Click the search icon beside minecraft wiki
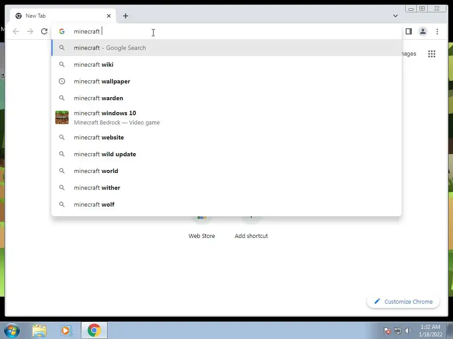453x339 pixels. tap(62, 64)
